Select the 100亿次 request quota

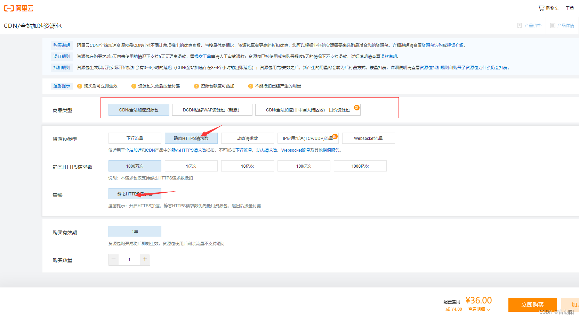pyautogui.click(x=304, y=166)
